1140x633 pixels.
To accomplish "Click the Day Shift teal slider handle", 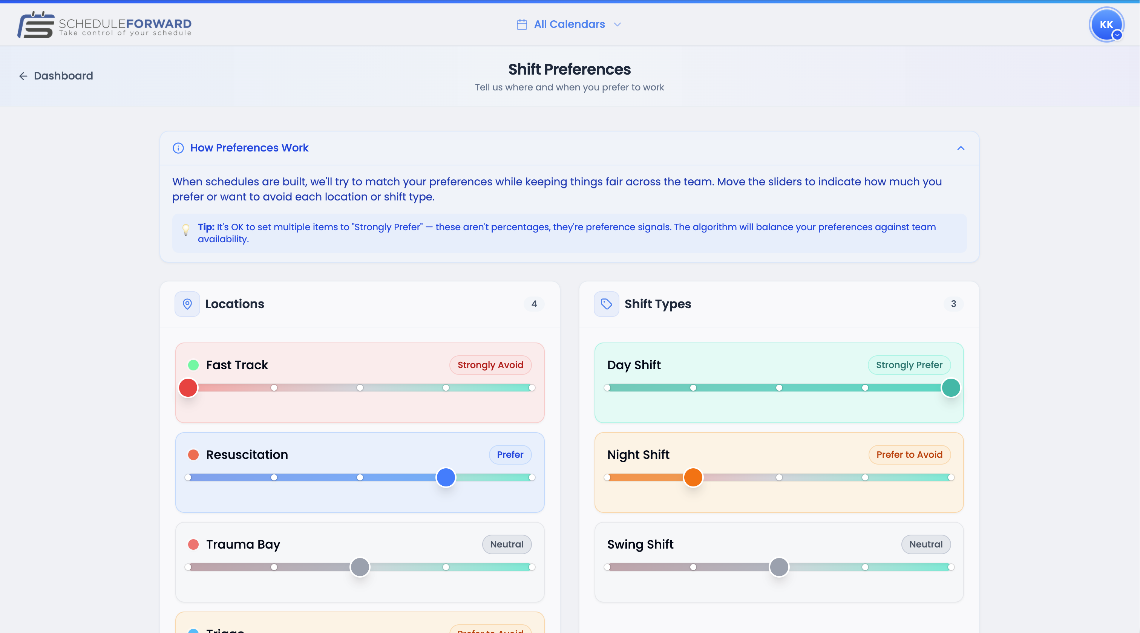I will pyautogui.click(x=951, y=388).
